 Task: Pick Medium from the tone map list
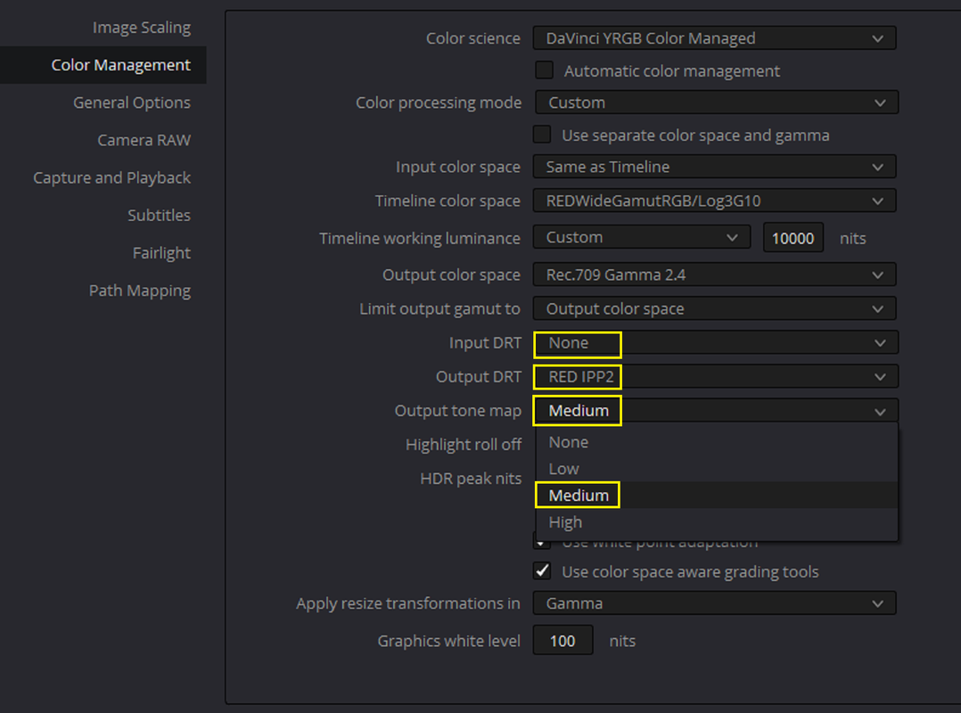pyautogui.click(x=717, y=495)
